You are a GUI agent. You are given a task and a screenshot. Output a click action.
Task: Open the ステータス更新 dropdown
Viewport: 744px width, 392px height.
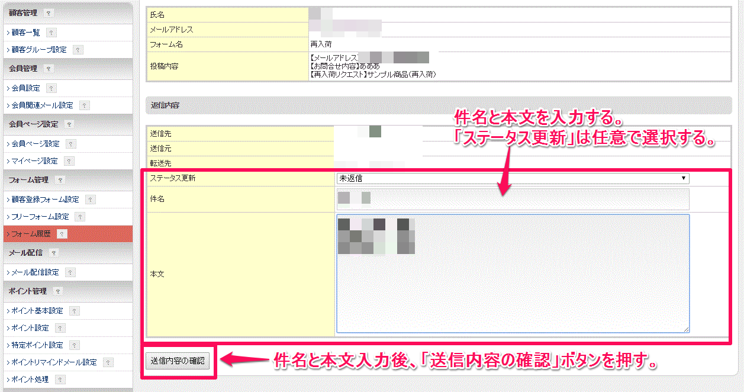tap(513, 178)
